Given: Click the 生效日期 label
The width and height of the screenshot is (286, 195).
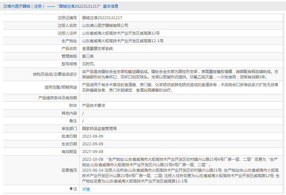Looking at the screenshot, I should coord(69,144).
